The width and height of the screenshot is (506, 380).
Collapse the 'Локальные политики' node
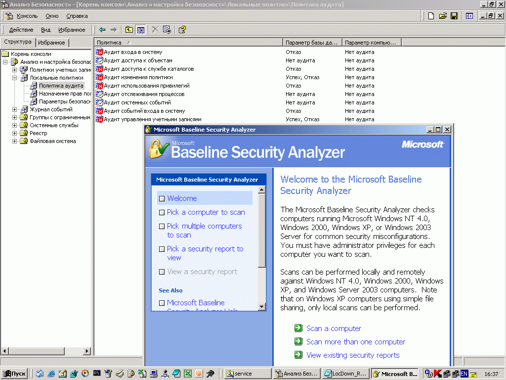[x=14, y=78]
